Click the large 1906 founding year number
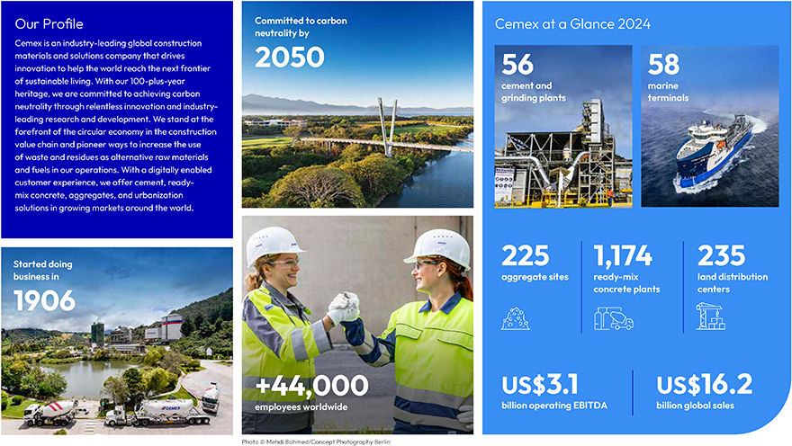The image size is (792, 446). pyautogui.click(x=44, y=300)
